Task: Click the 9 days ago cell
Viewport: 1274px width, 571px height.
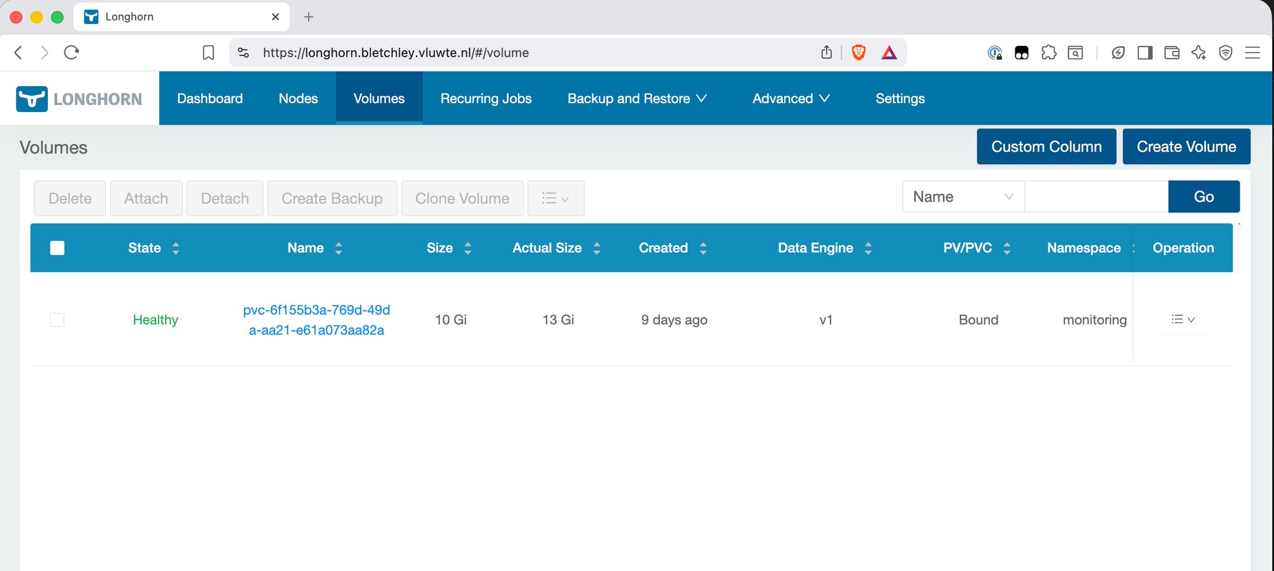Action: click(674, 320)
